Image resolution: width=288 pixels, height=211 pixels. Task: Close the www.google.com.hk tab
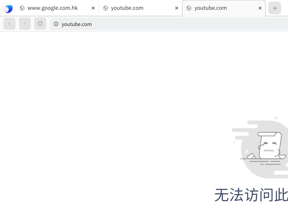click(x=93, y=8)
